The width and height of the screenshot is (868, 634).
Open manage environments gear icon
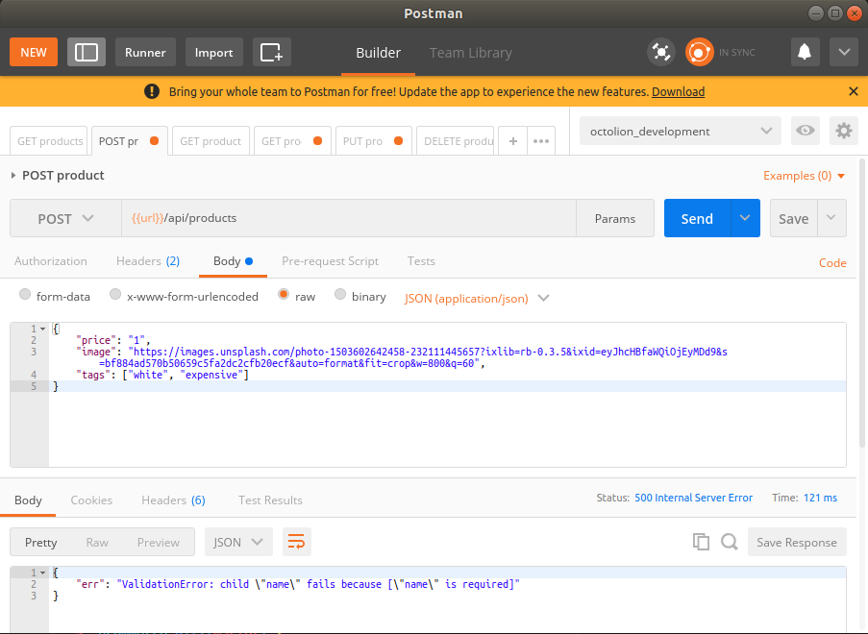(844, 131)
